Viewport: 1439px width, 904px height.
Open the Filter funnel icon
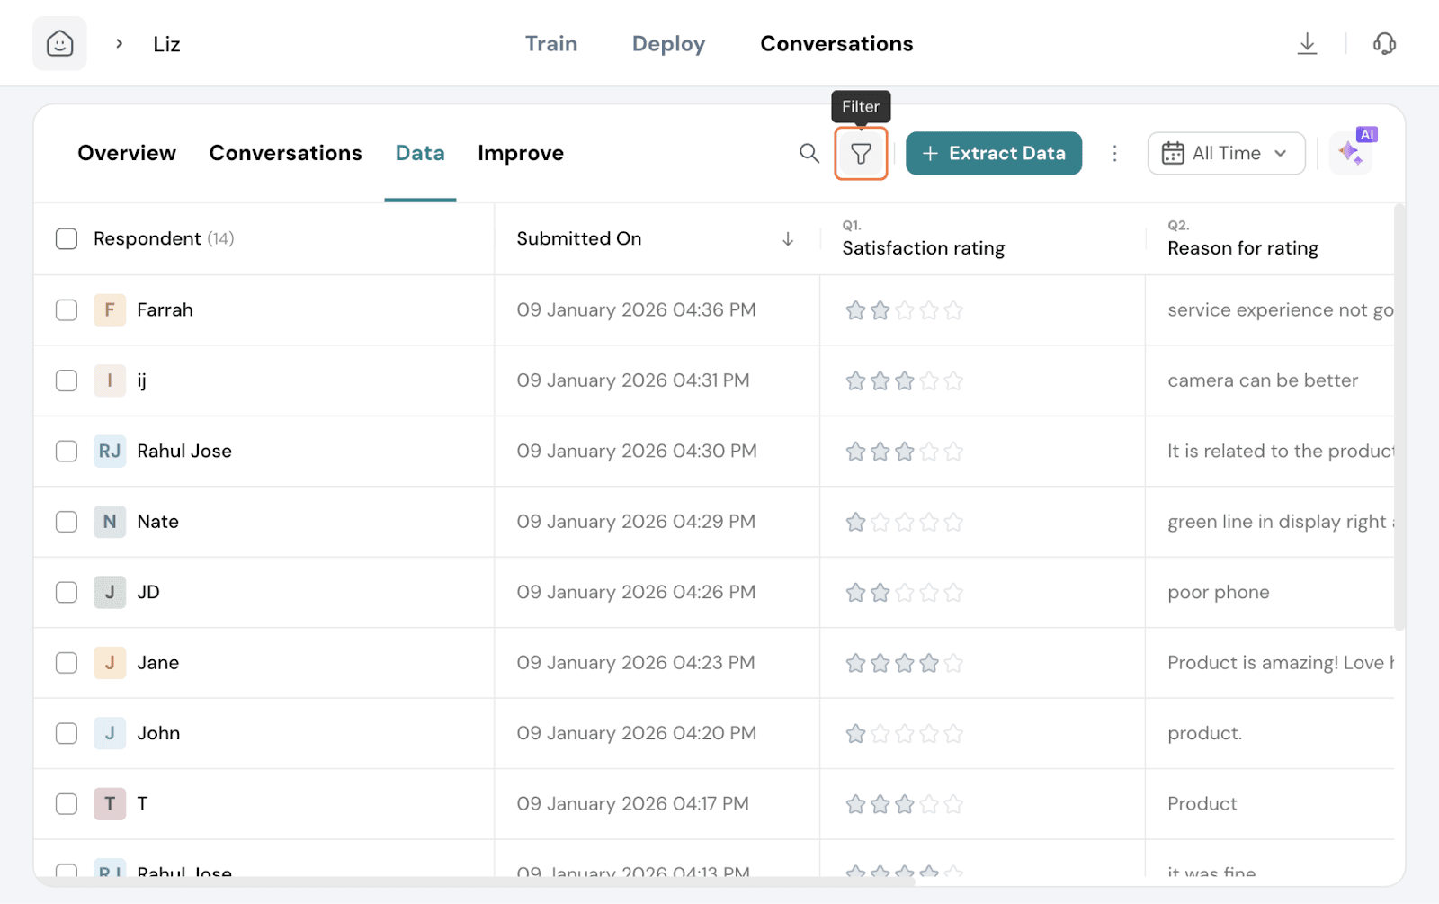[861, 154]
